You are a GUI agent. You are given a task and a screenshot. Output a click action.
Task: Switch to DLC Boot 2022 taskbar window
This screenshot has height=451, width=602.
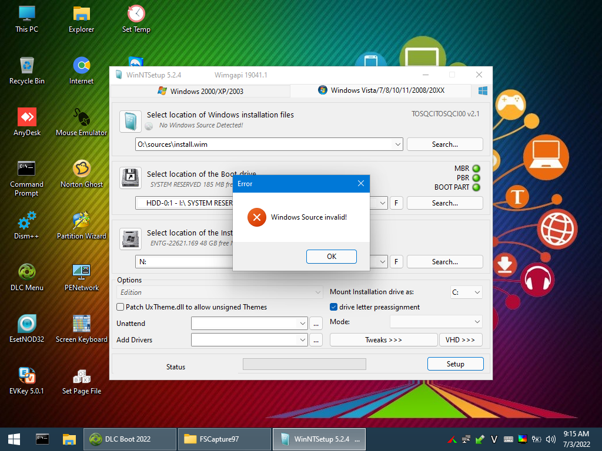(x=130, y=439)
